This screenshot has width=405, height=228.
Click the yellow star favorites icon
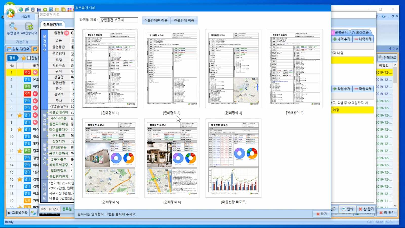24,58
